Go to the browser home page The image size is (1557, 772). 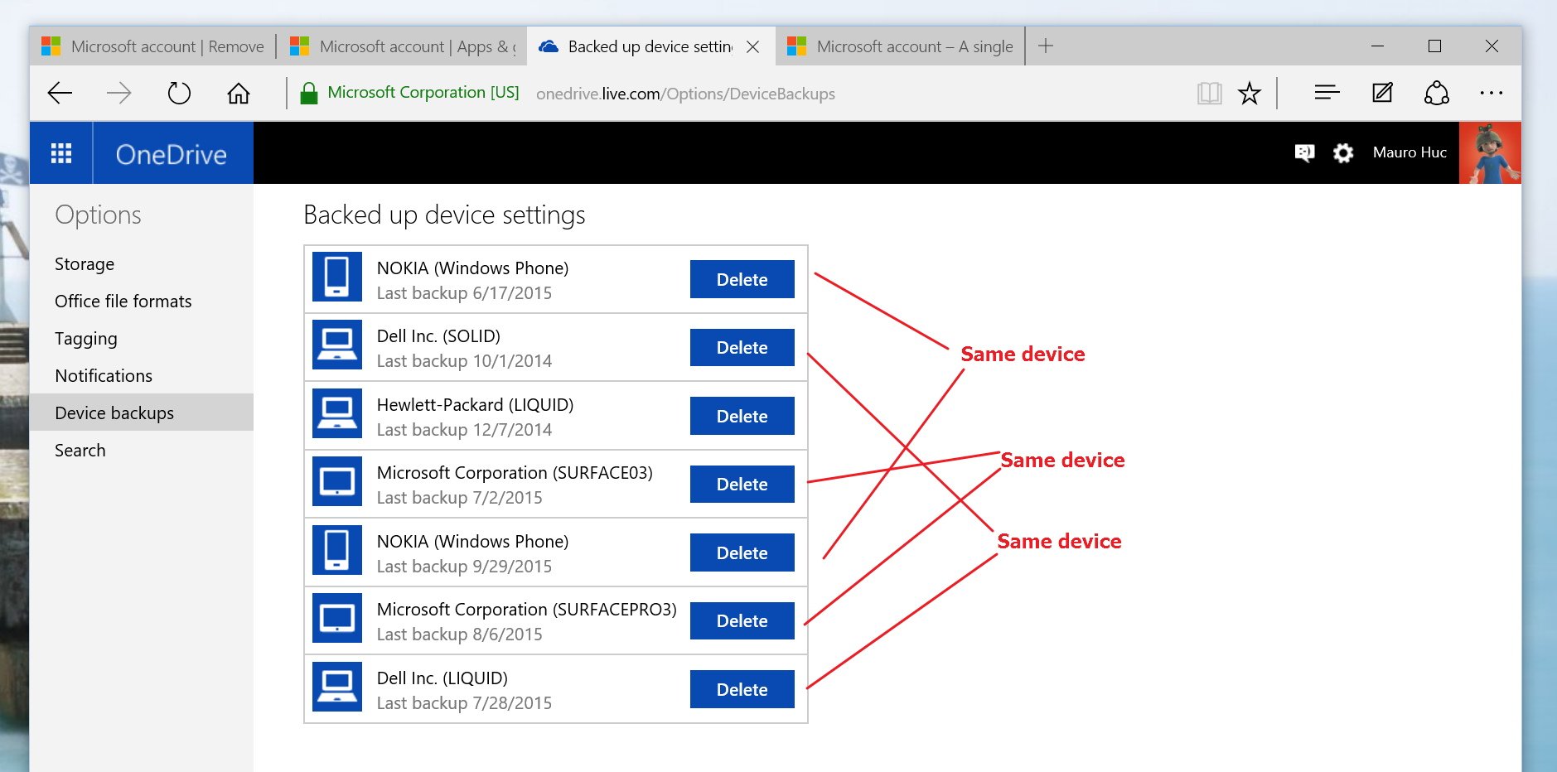239,93
